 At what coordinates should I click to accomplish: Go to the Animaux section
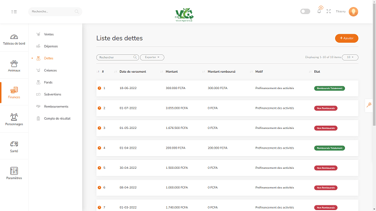pos(14,66)
